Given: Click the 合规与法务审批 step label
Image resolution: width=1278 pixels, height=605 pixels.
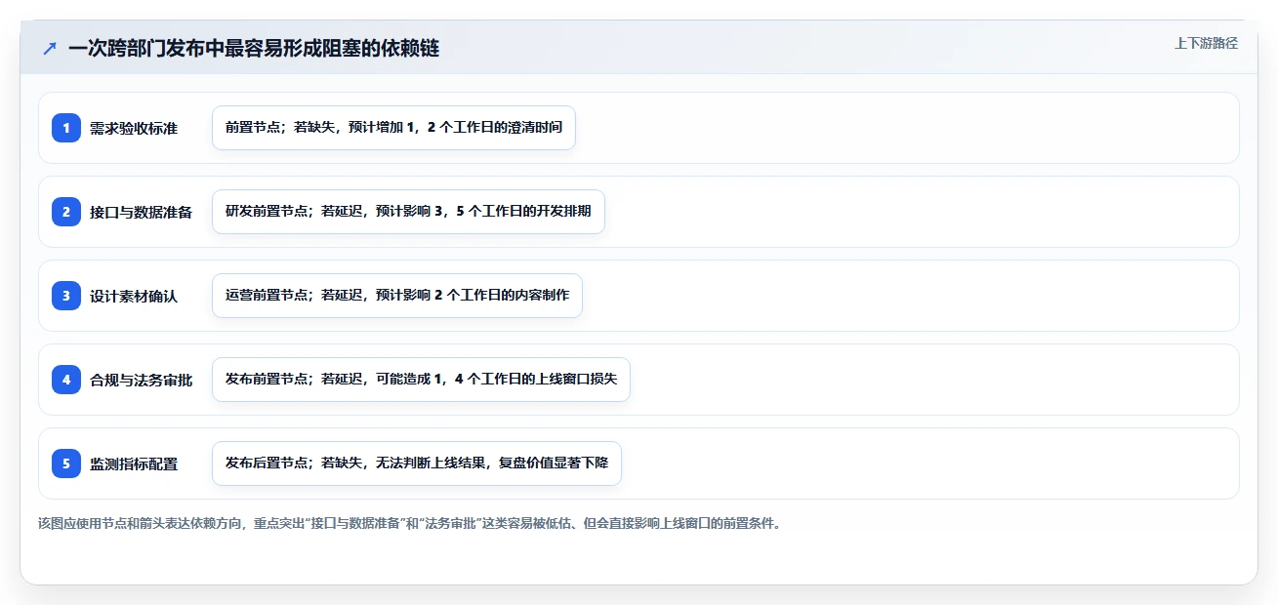Looking at the screenshot, I should point(142,380).
